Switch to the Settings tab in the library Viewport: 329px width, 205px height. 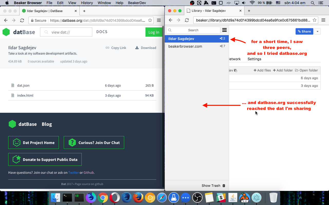[x=254, y=59]
